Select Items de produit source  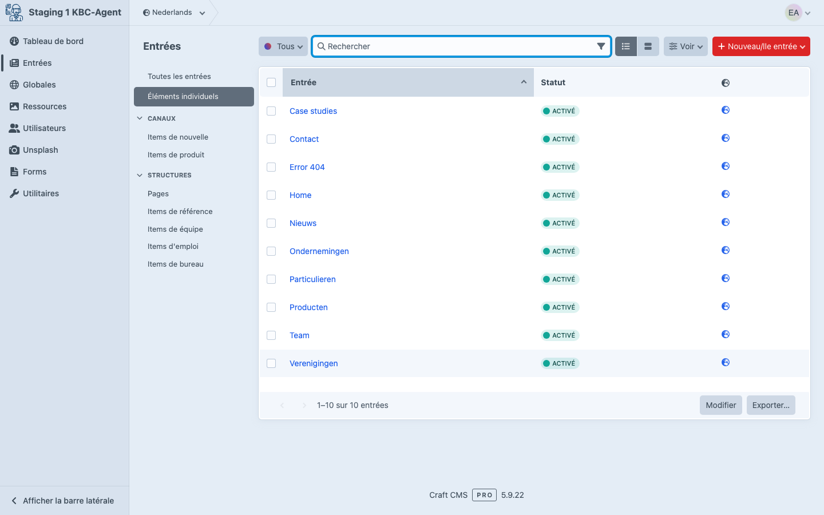point(194,155)
